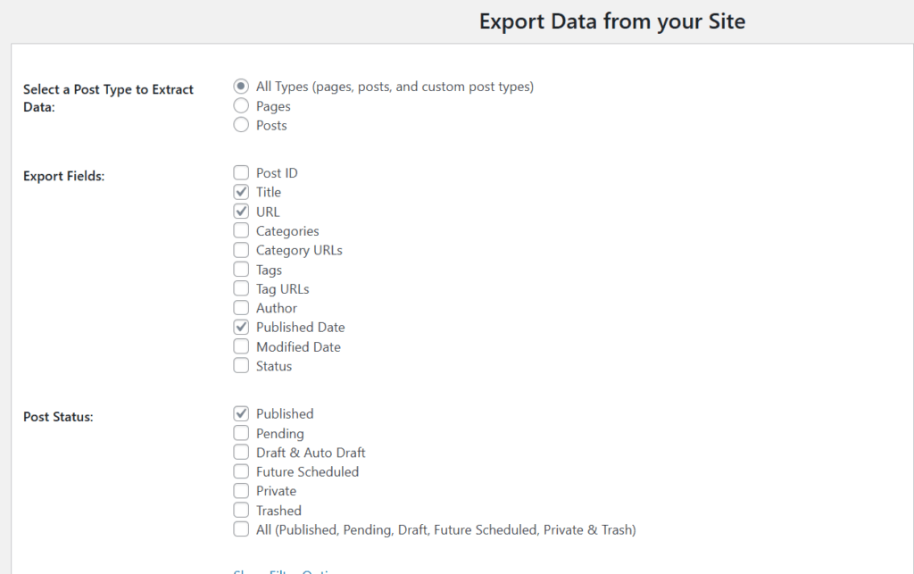The image size is (914, 574).
Task: Tick the Future Scheduled checkbox
Action: click(241, 471)
